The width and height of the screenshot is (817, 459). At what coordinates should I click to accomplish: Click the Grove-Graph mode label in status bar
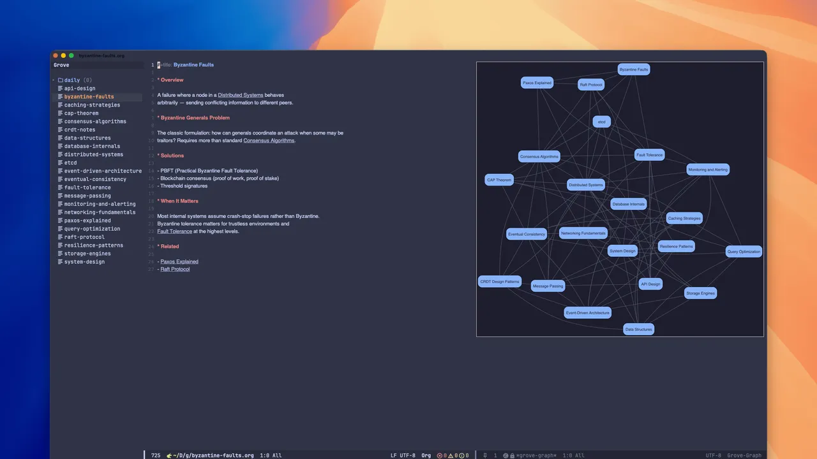pos(744,456)
